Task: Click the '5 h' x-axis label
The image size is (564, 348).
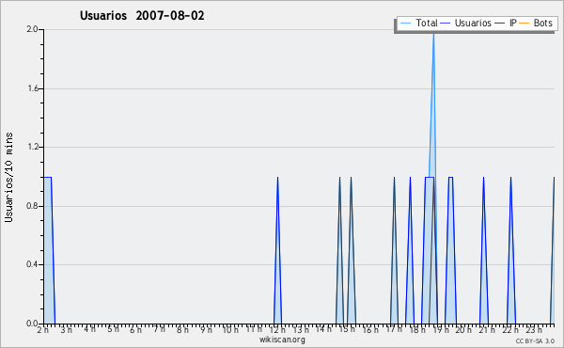Action: tap(113, 329)
